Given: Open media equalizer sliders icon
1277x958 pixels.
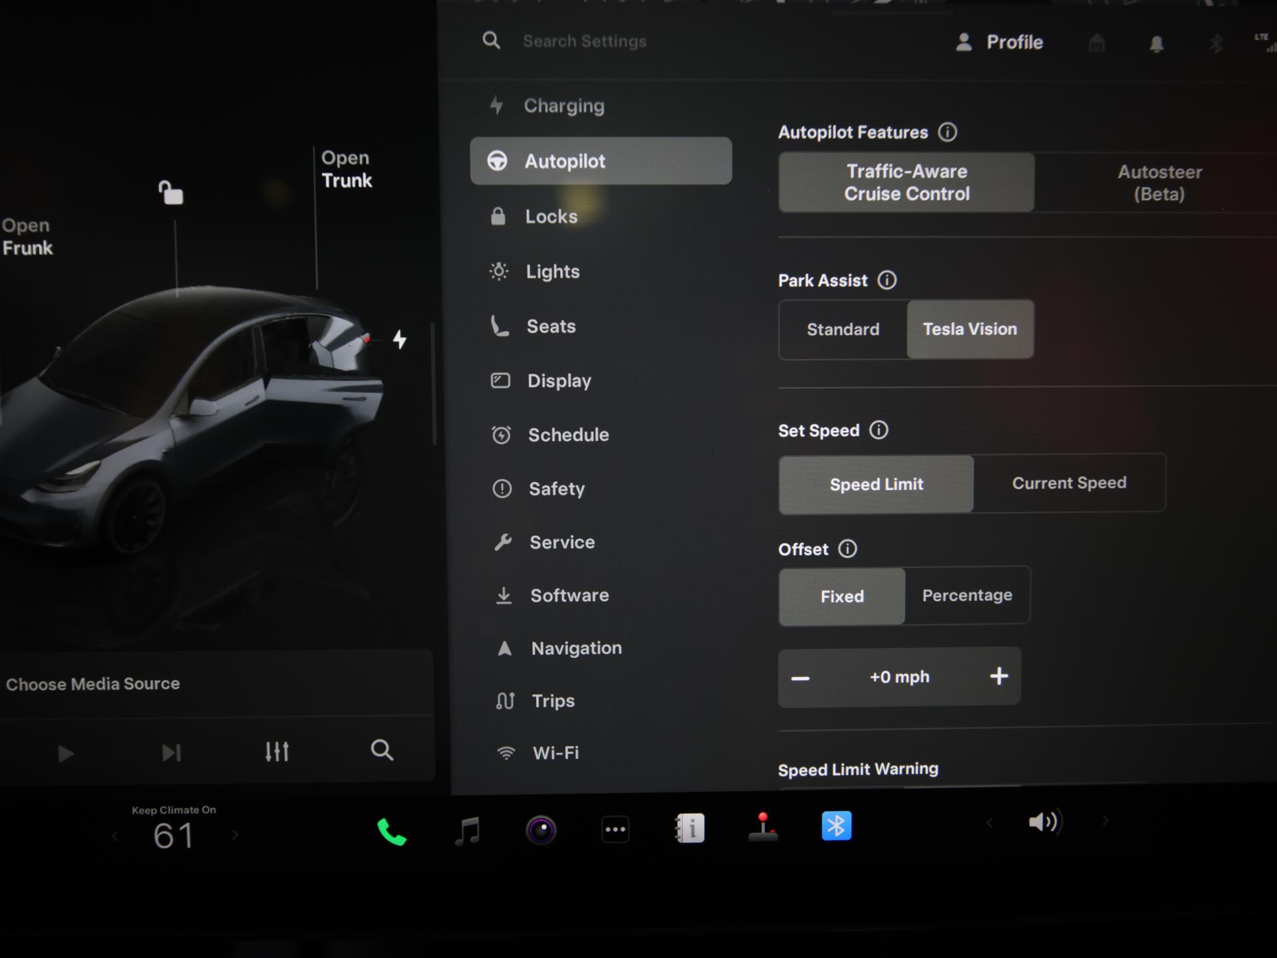Looking at the screenshot, I should pyautogui.click(x=277, y=751).
